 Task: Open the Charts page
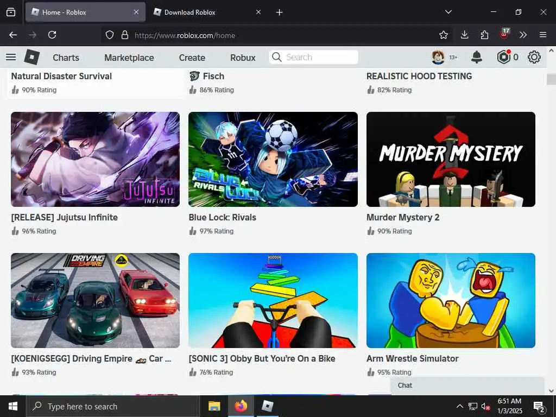(x=66, y=58)
